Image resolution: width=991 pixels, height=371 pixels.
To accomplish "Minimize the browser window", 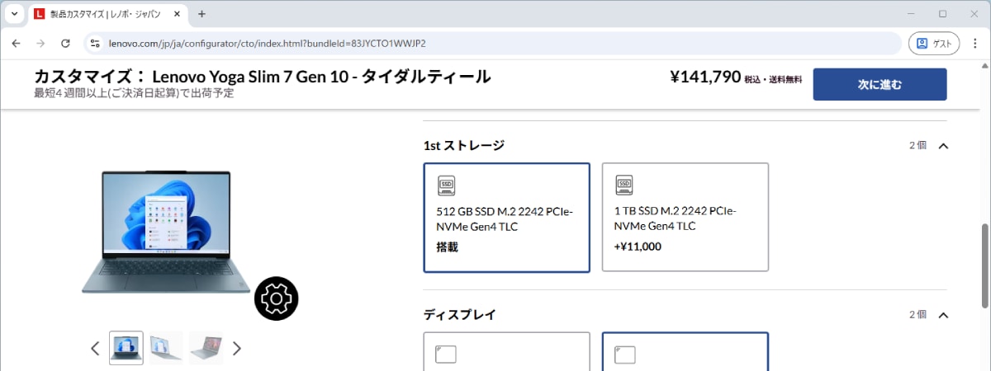I will tap(911, 14).
